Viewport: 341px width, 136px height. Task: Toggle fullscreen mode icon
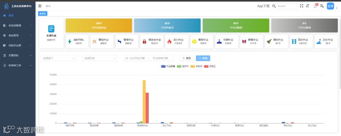(302, 6)
